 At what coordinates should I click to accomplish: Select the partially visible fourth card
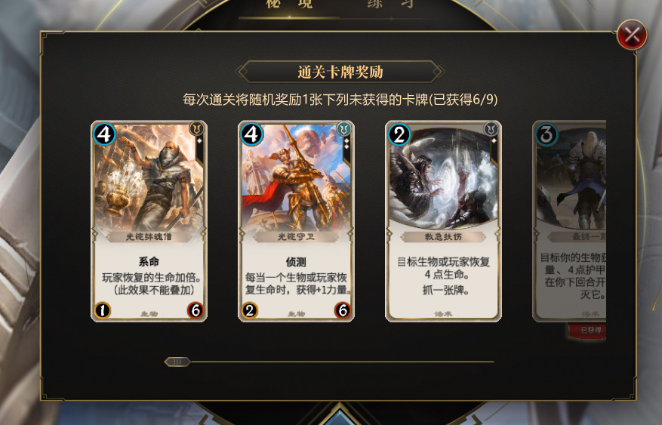(x=569, y=221)
